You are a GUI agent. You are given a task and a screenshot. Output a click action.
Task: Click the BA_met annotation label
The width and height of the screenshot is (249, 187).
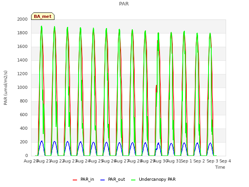click(43, 16)
